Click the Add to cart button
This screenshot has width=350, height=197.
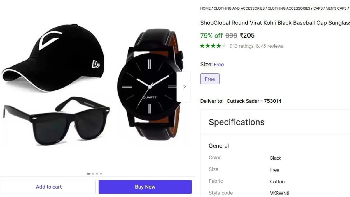(x=48, y=187)
